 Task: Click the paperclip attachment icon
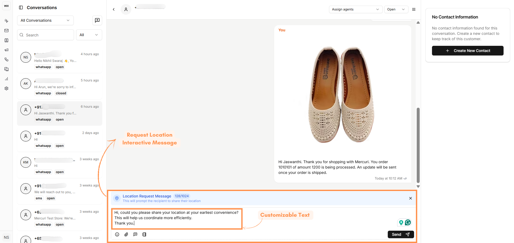[126, 234]
